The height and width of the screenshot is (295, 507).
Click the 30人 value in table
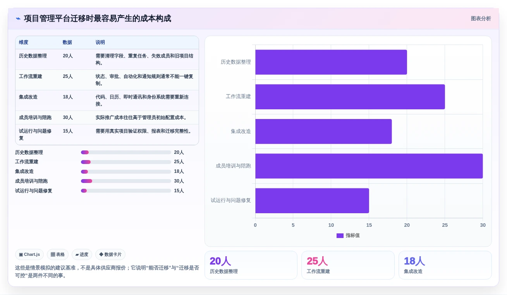(68, 117)
